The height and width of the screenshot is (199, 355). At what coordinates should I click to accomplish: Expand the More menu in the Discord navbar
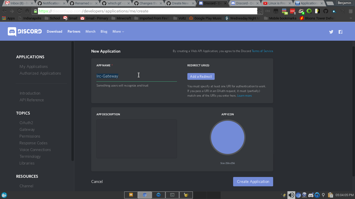click(x=118, y=31)
